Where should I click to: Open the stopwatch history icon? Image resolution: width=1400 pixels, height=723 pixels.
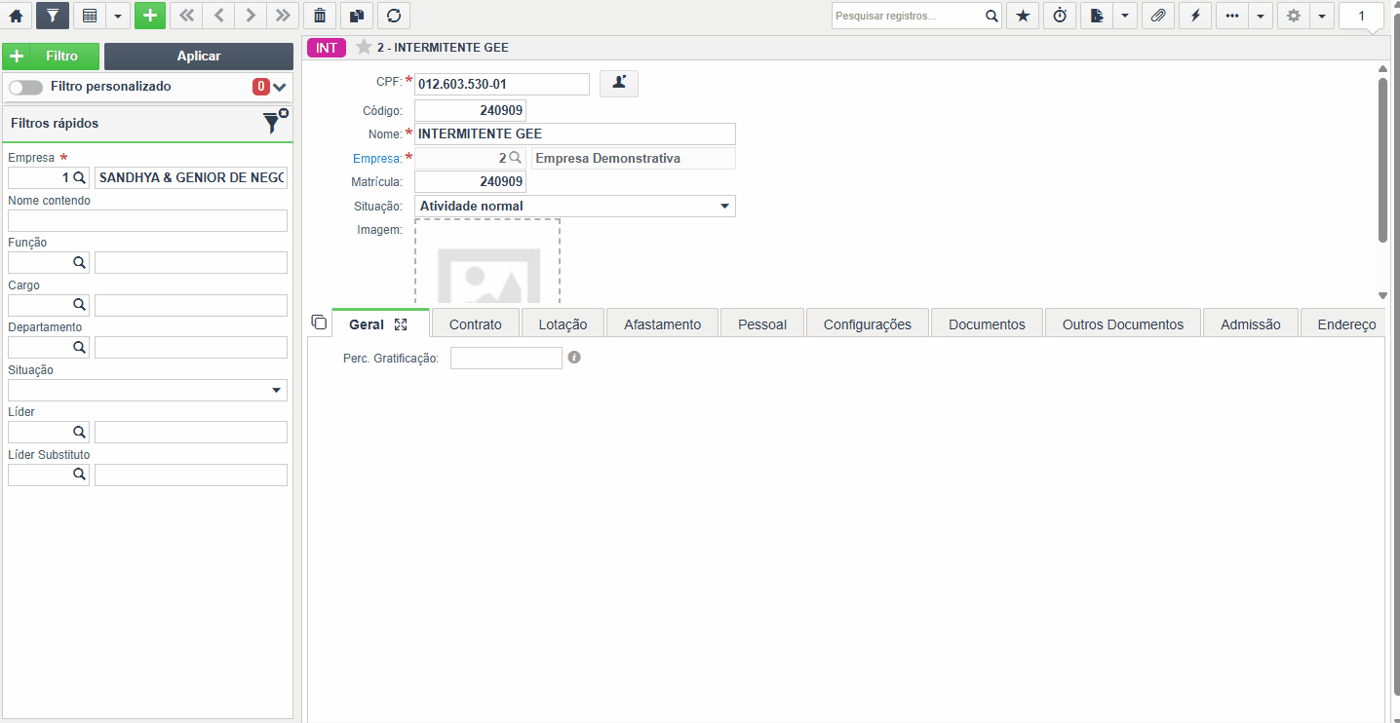[1060, 16]
